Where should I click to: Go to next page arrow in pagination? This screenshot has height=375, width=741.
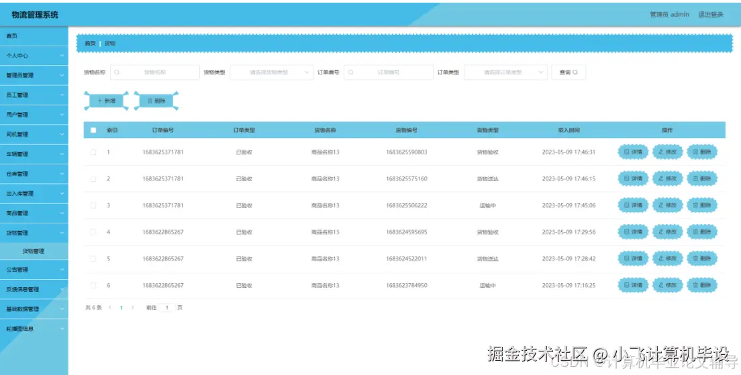(x=132, y=307)
